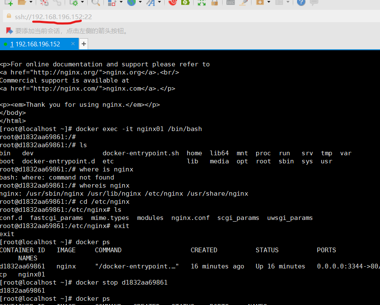This screenshot has height=305, width=380.
Task: Click the grey pane layout icon
Action: pos(279,3)
